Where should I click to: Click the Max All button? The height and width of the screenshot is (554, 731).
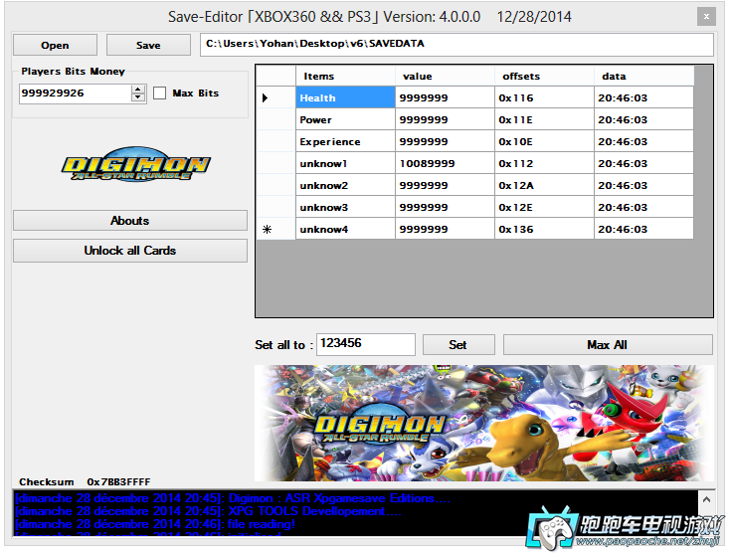coord(608,344)
